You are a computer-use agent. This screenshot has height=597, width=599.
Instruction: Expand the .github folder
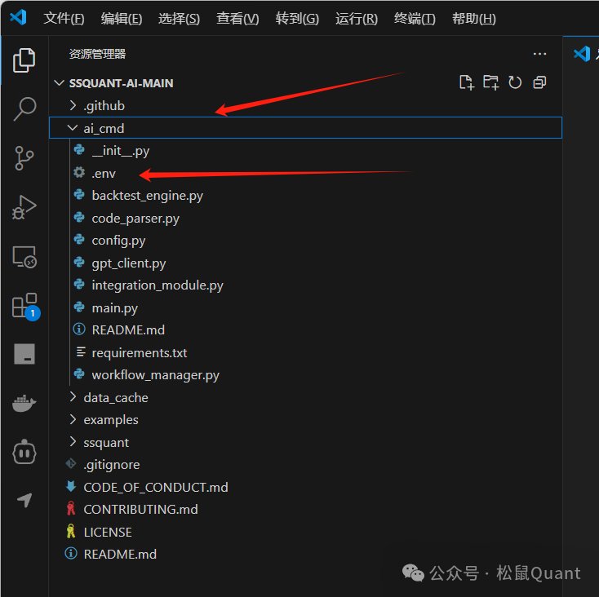point(104,106)
